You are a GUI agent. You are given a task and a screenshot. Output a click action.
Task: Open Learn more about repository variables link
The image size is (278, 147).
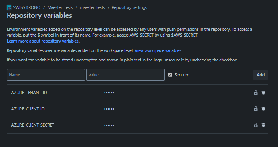click(43, 41)
